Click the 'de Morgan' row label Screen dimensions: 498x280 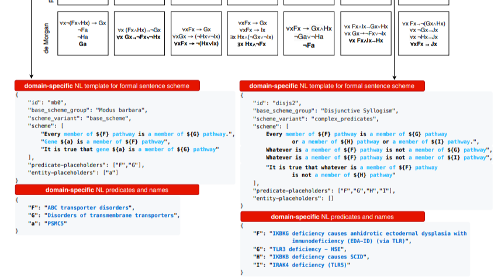coord(46,36)
